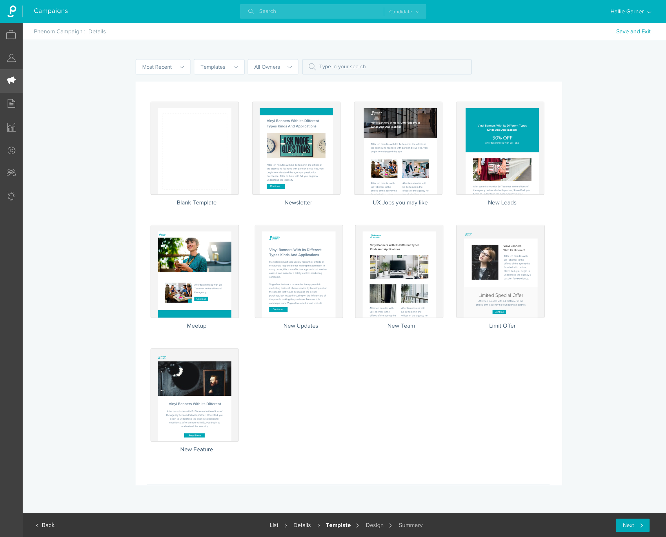Open the Most Recent sort dropdown
Screen dimensions: 666x537
tap(163, 67)
